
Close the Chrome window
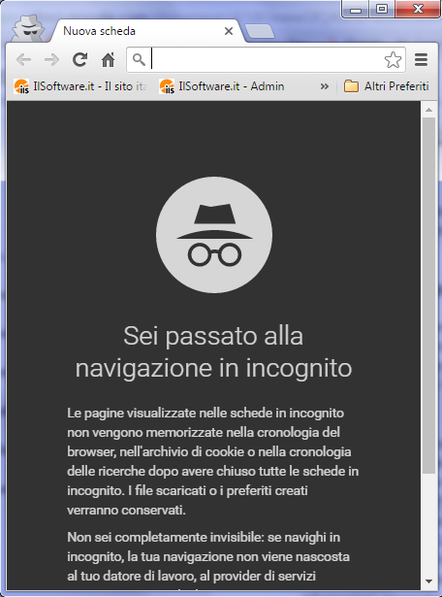(418, 9)
